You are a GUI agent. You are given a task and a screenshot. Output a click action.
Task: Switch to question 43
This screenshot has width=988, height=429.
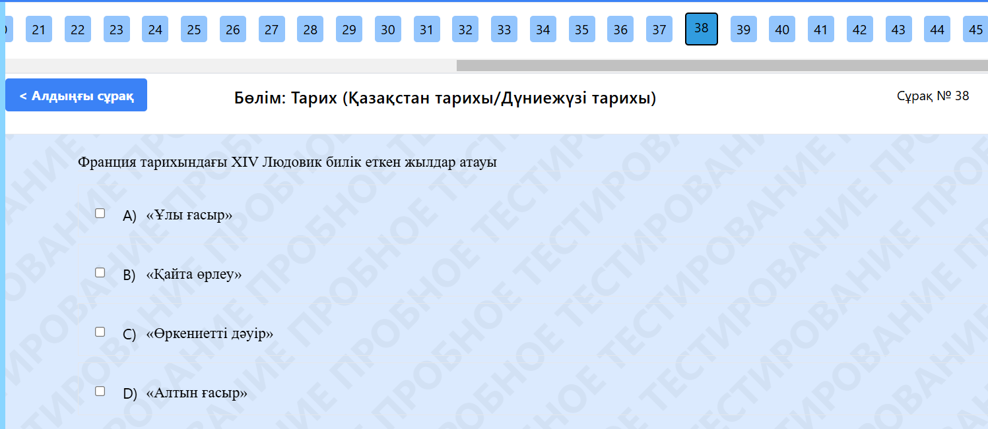point(899,30)
